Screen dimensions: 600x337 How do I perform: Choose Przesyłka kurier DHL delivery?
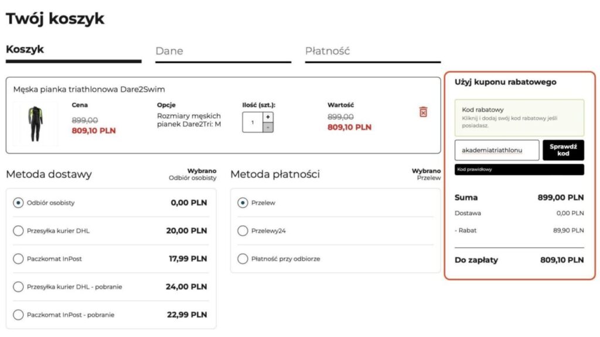tap(18, 231)
